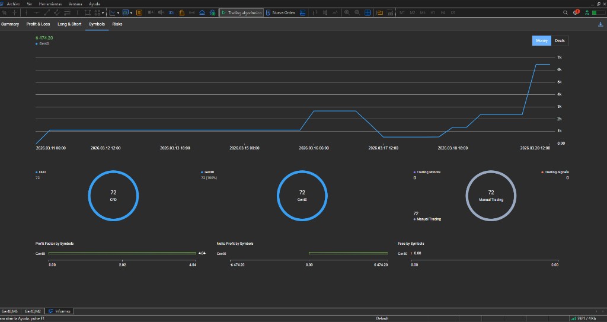Switch to the Profit & Loss tab
The width and height of the screenshot is (607, 322).
[38, 24]
